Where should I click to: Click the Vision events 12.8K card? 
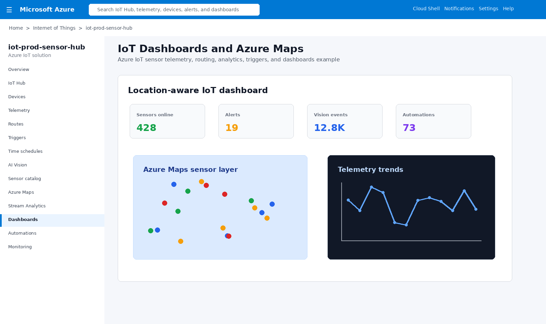coord(345,121)
